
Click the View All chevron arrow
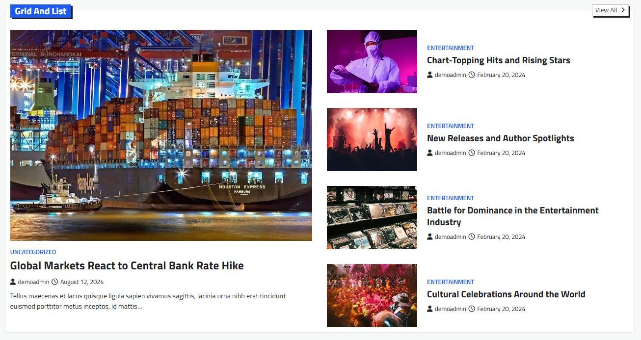point(623,10)
